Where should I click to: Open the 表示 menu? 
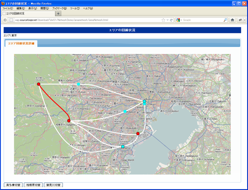click(33, 8)
